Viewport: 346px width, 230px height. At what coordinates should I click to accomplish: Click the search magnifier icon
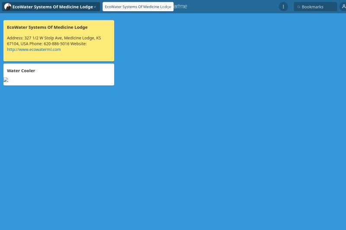click(x=298, y=7)
